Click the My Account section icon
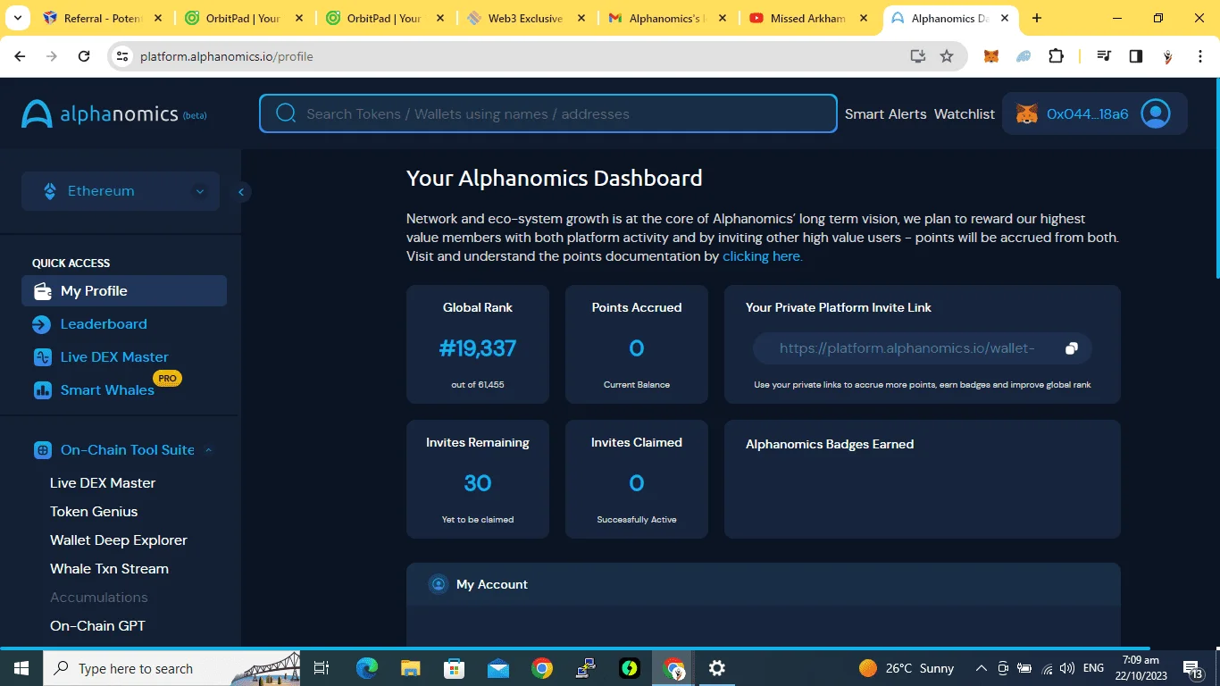The height and width of the screenshot is (686, 1220). 439,584
